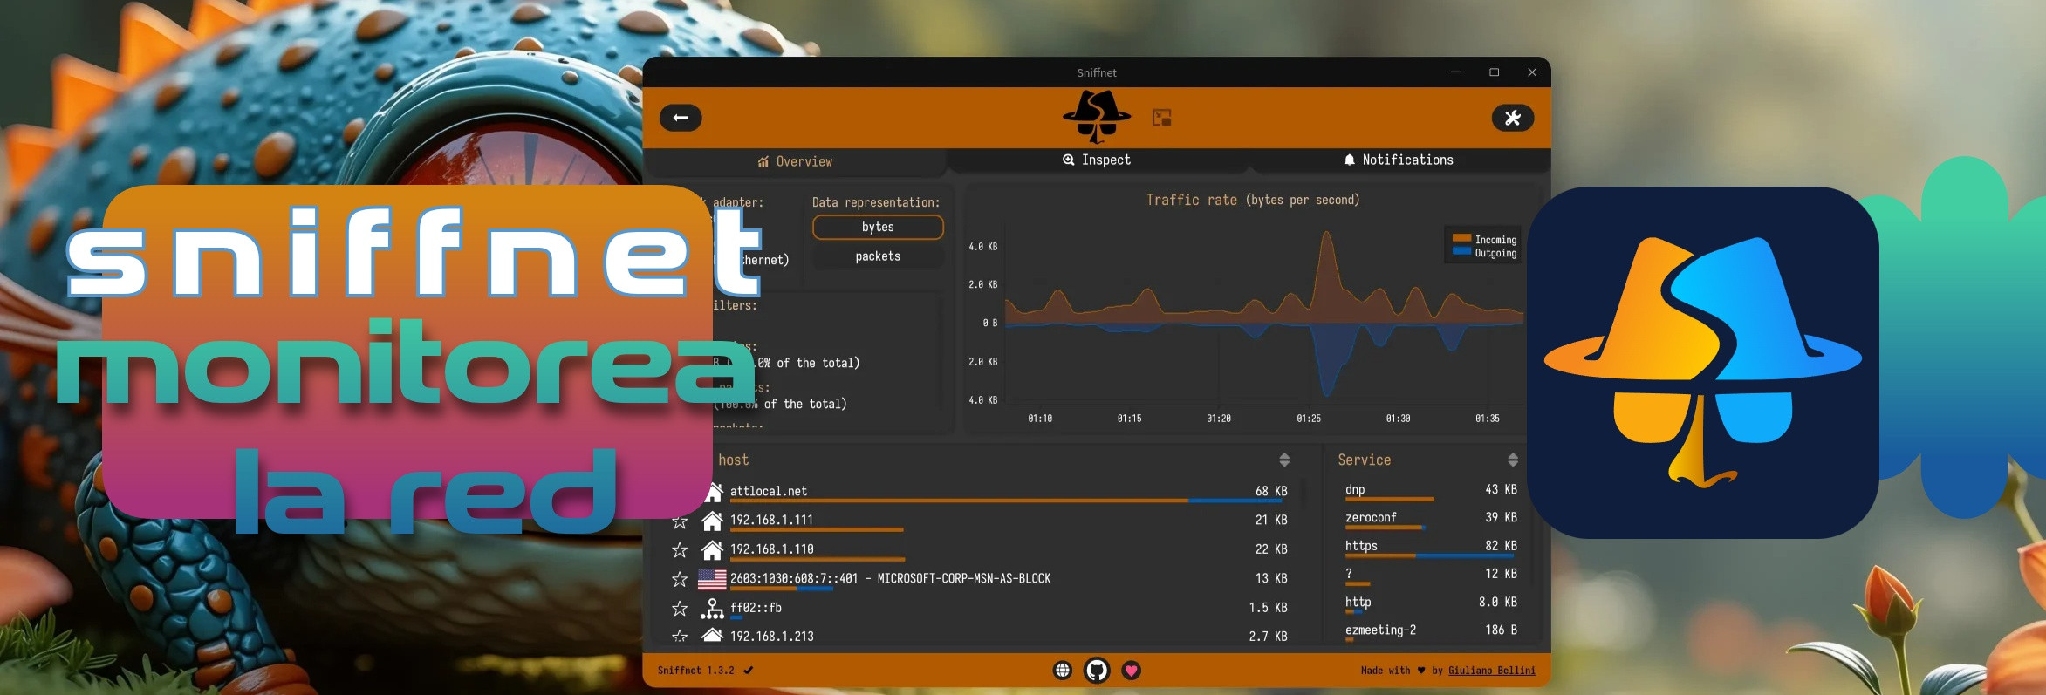Select bytes data representation

click(878, 227)
